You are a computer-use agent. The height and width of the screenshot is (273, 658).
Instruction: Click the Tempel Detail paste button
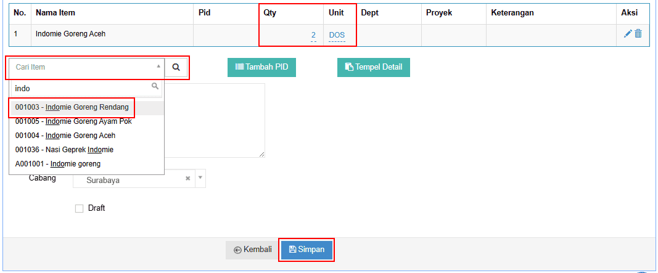[374, 67]
